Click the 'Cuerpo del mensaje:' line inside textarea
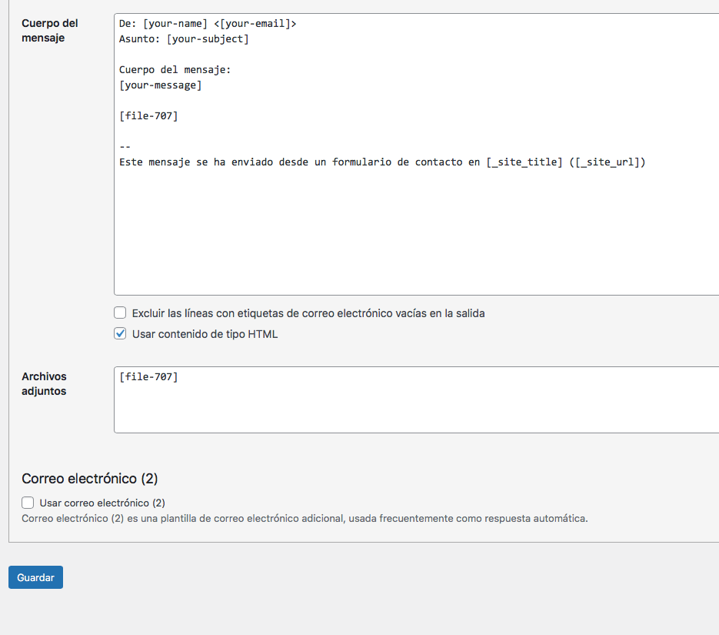Image resolution: width=719 pixels, height=635 pixels. (x=175, y=70)
